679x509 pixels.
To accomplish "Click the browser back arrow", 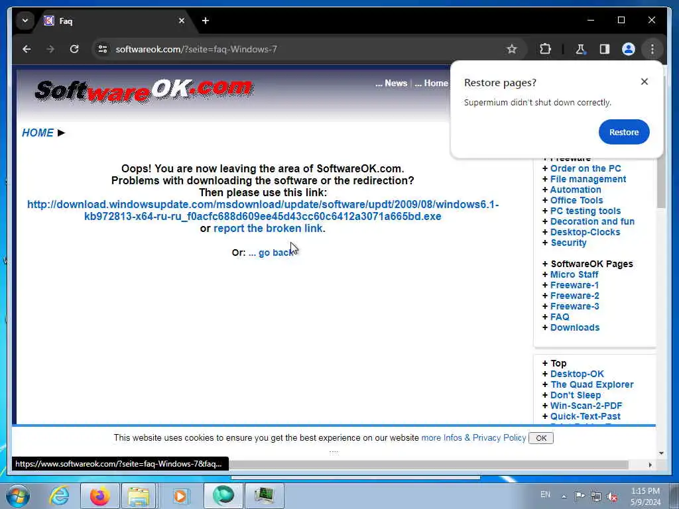I will [x=27, y=49].
